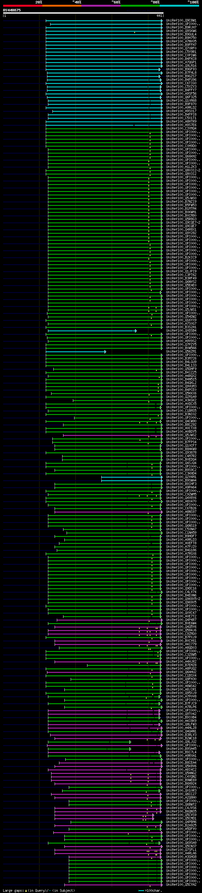Open the UniRef100_B9SWA4 hit
This screenshot has width=202, height=893.
pos(181,481)
